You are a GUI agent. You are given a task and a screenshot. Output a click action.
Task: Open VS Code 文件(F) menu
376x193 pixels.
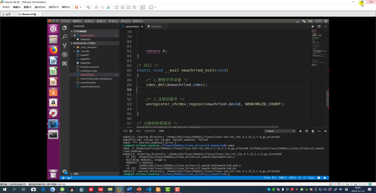tap(66, 21)
